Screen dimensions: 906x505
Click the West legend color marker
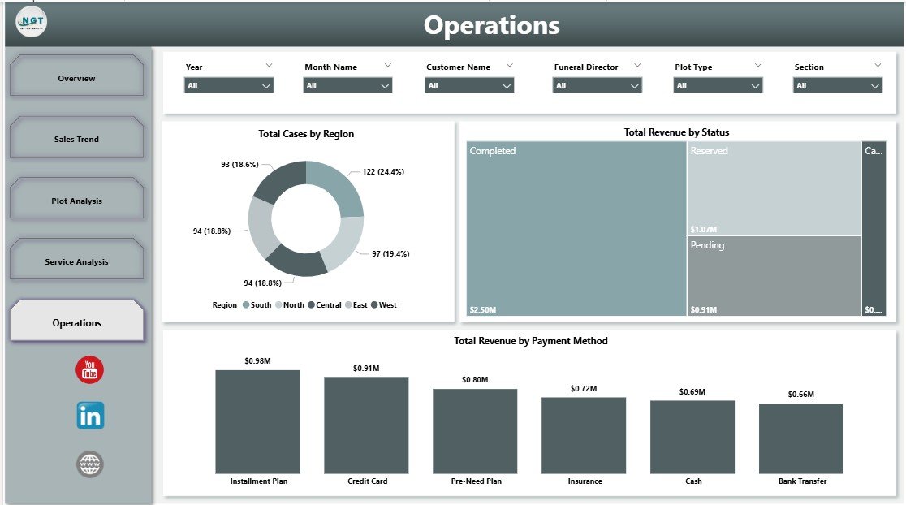[x=374, y=304]
